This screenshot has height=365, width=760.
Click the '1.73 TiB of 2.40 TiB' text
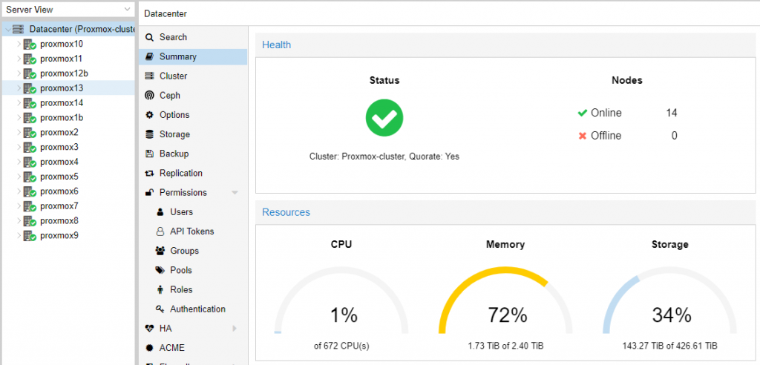[x=505, y=346]
